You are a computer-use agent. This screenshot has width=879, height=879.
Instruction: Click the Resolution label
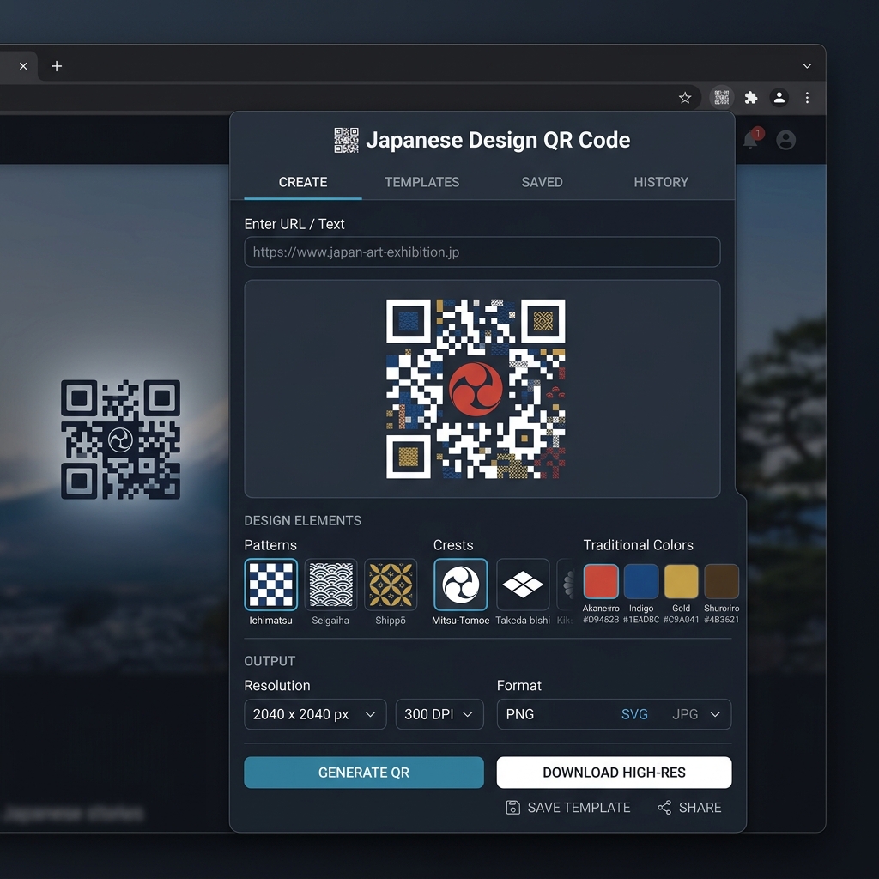pyautogui.click(x=277, y=686)
